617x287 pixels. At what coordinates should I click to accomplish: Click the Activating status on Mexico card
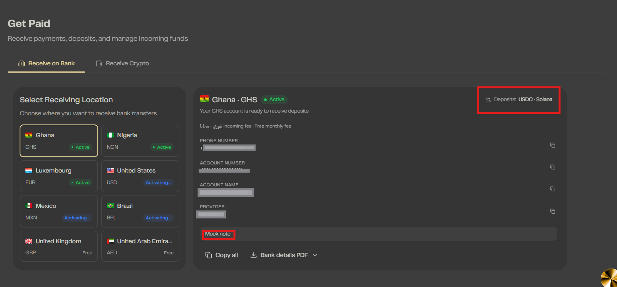[77, 218]
